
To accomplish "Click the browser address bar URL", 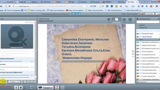I will [x=49, y=6].
